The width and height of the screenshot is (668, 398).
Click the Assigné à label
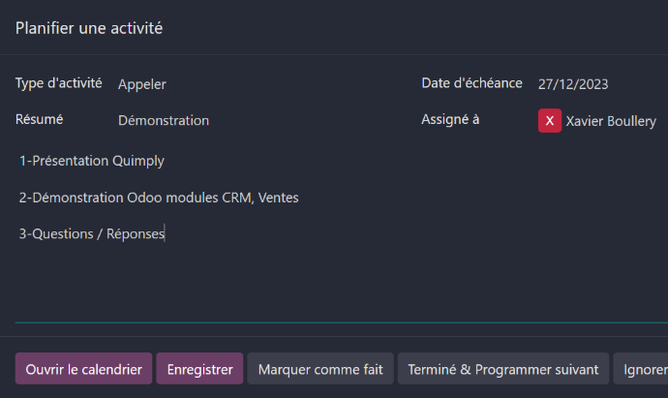click(x=450, y=120)
